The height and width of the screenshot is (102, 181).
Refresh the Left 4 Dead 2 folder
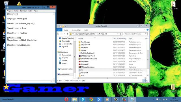[x=121, y=34]
